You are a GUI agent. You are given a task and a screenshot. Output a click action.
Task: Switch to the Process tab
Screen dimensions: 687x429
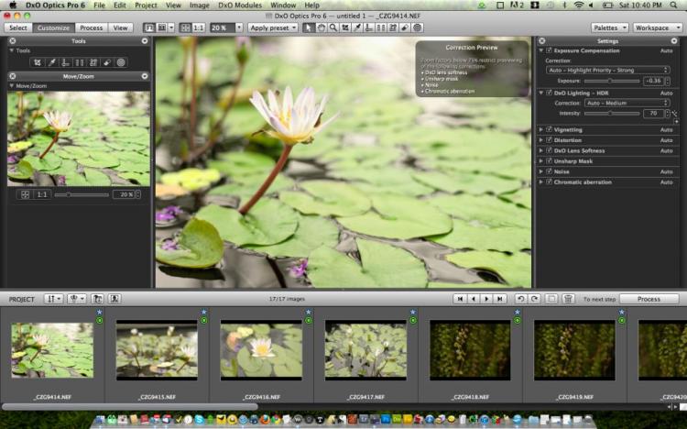tap(91, 27)
